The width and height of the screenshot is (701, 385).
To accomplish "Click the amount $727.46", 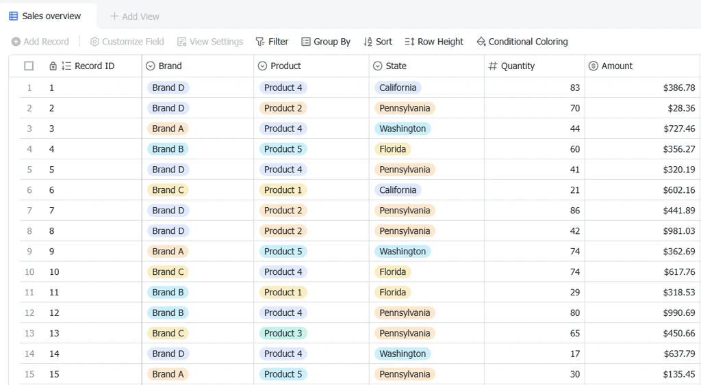I will click(x=679, y=129).
